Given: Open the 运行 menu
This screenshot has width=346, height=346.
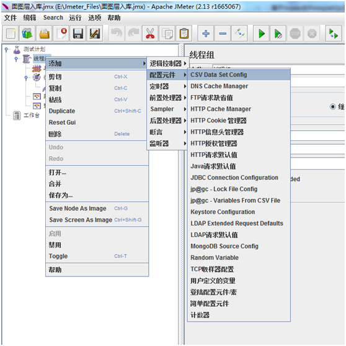Looking at the screenshot, I should 75,17.
